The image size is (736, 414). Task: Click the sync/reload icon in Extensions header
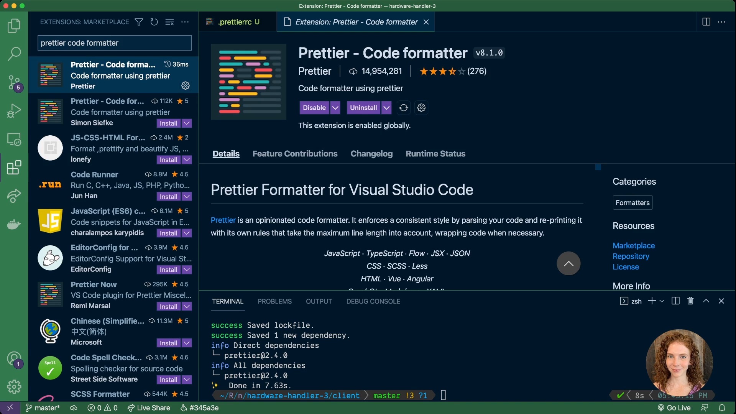pos(153,22)
